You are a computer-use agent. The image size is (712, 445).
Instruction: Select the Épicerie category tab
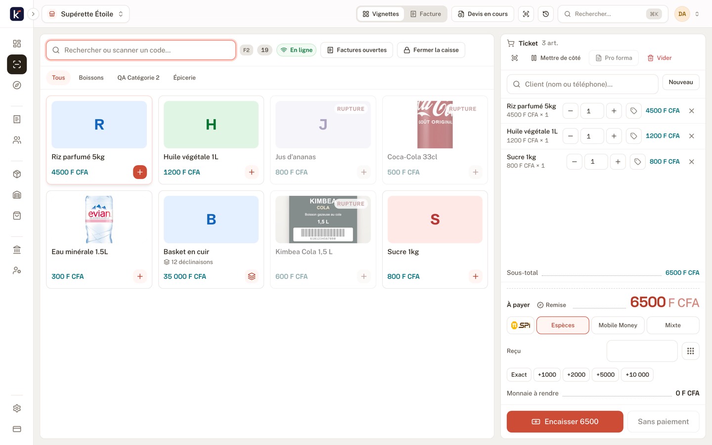click(184, 78)
